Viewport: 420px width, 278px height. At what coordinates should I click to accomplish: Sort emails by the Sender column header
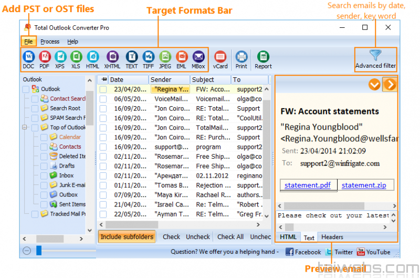pos(161,80)
